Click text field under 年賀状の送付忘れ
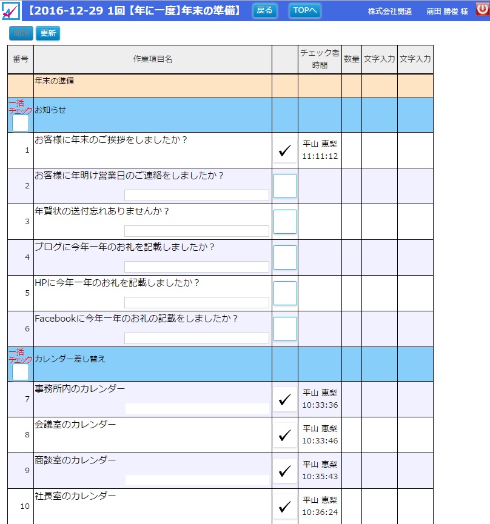490x524 pixels. click(x=196, y=231)
